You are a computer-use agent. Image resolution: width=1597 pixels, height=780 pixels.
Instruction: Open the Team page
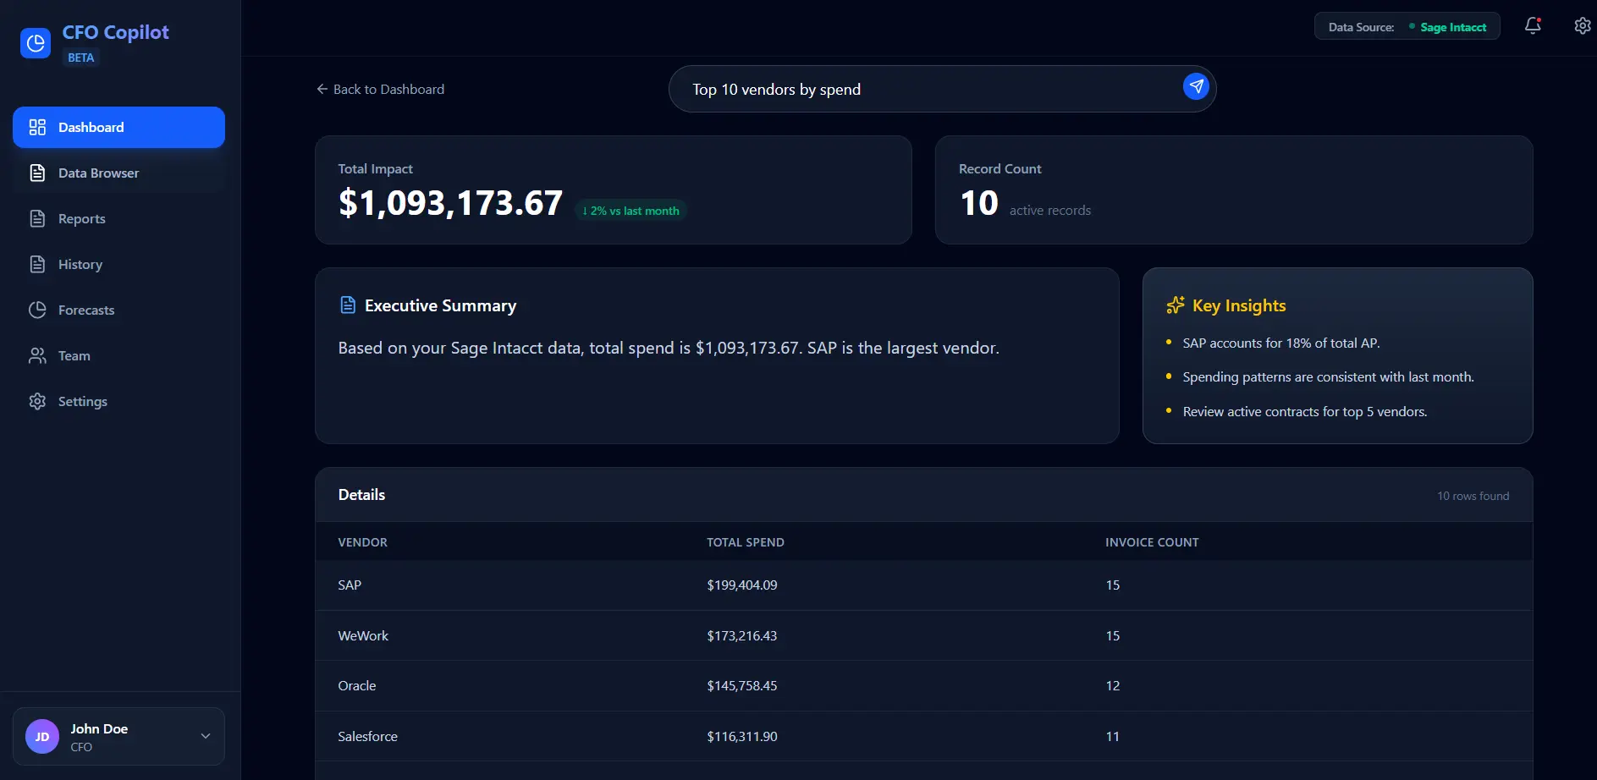[74, 356]
